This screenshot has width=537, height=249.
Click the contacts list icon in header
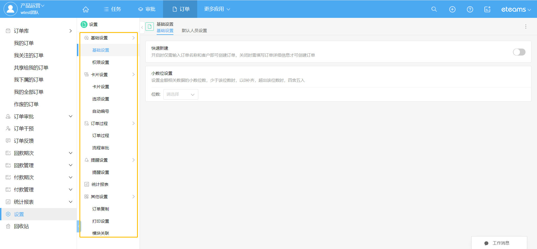[487, 9]
